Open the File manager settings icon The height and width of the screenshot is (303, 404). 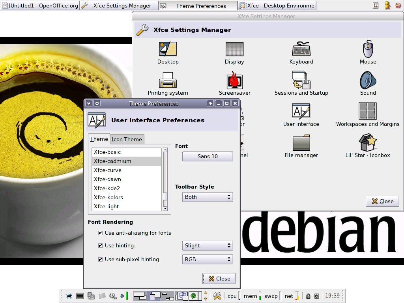click(x=301, y=146)
